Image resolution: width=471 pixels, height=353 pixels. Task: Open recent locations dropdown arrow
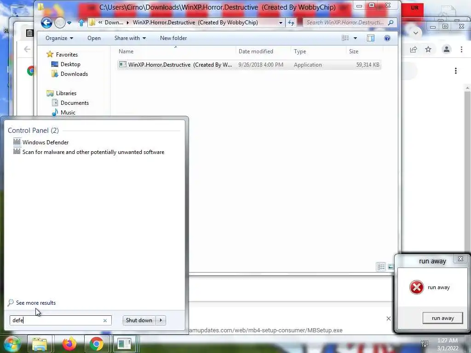[x=69, y=23]
